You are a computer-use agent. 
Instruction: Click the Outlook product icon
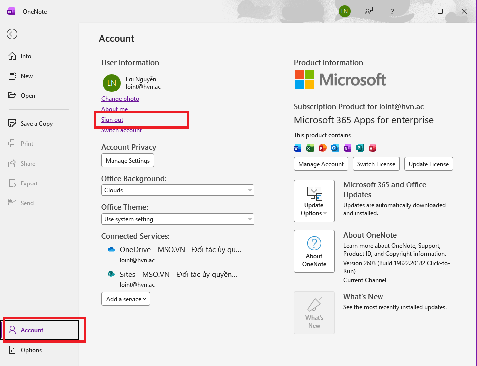(x=335, y=148)
